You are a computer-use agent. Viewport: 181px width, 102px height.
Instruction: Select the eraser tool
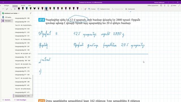coord(19,8)
